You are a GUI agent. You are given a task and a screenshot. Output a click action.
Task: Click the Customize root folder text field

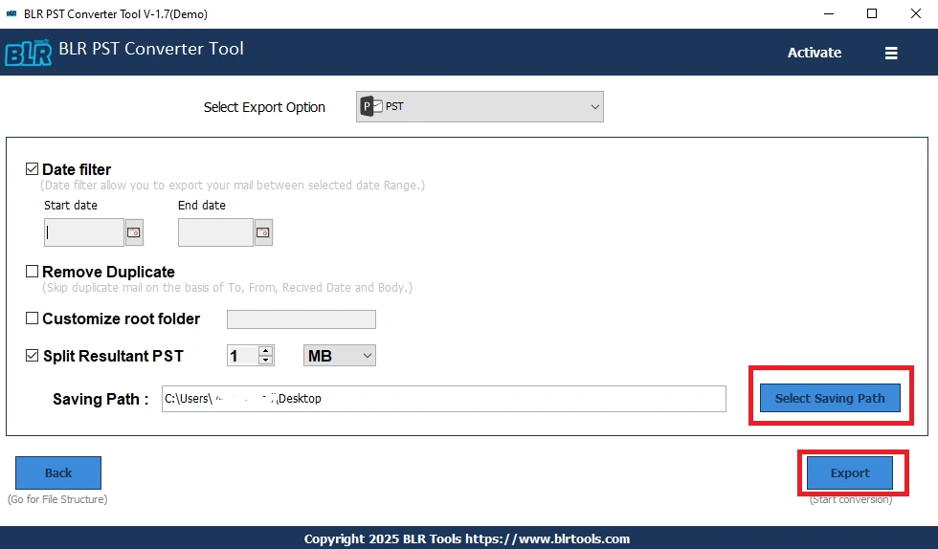click(x=301, y=319)
